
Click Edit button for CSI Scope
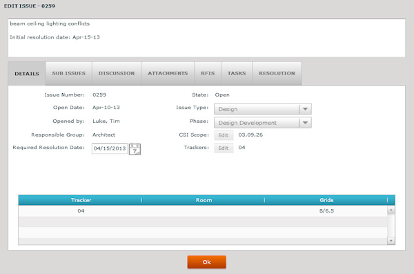[x=224, y=135]
